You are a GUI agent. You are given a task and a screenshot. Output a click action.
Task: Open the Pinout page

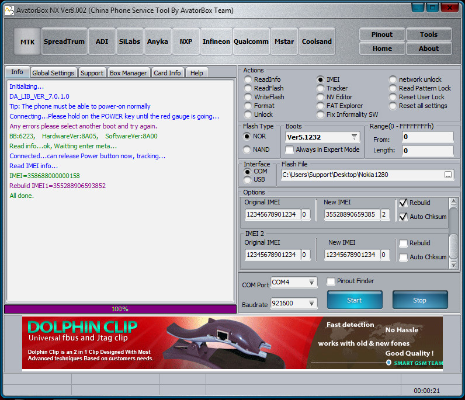coord(382,34)
